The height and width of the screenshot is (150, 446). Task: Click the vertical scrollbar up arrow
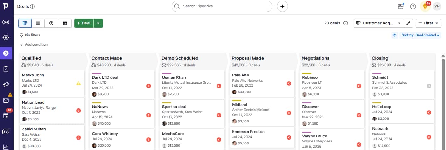(x=443, y=55)
